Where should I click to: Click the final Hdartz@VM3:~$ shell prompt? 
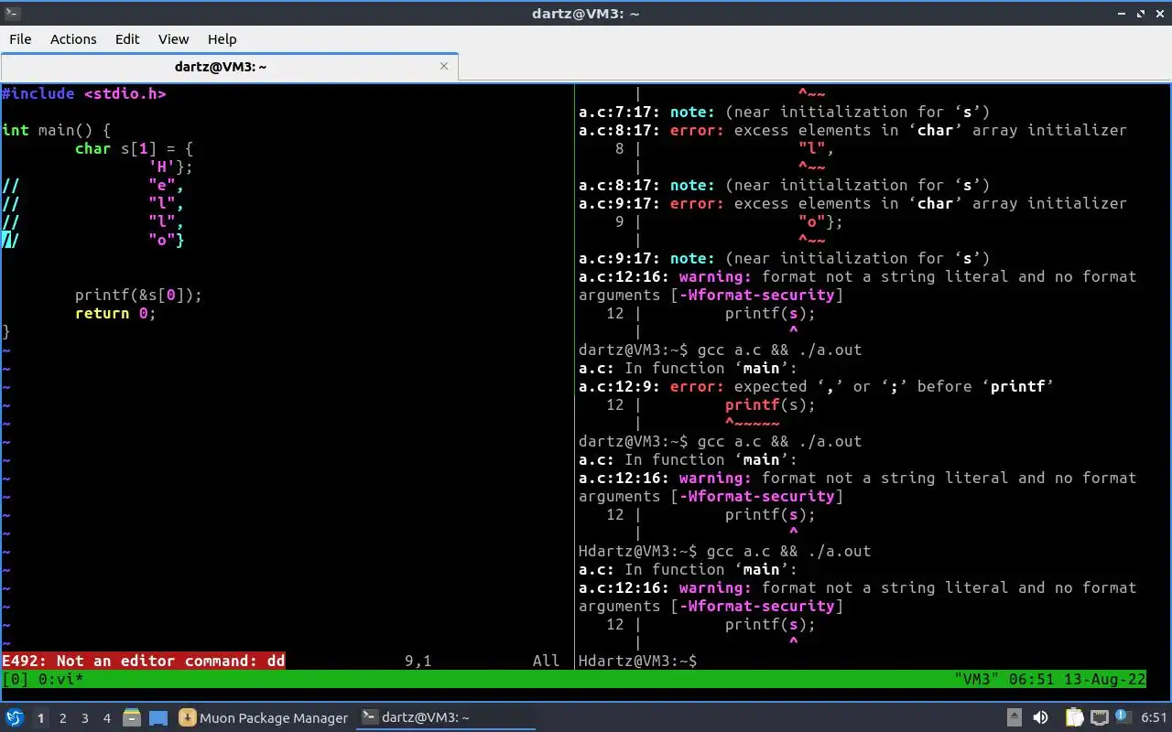(638, 661)
